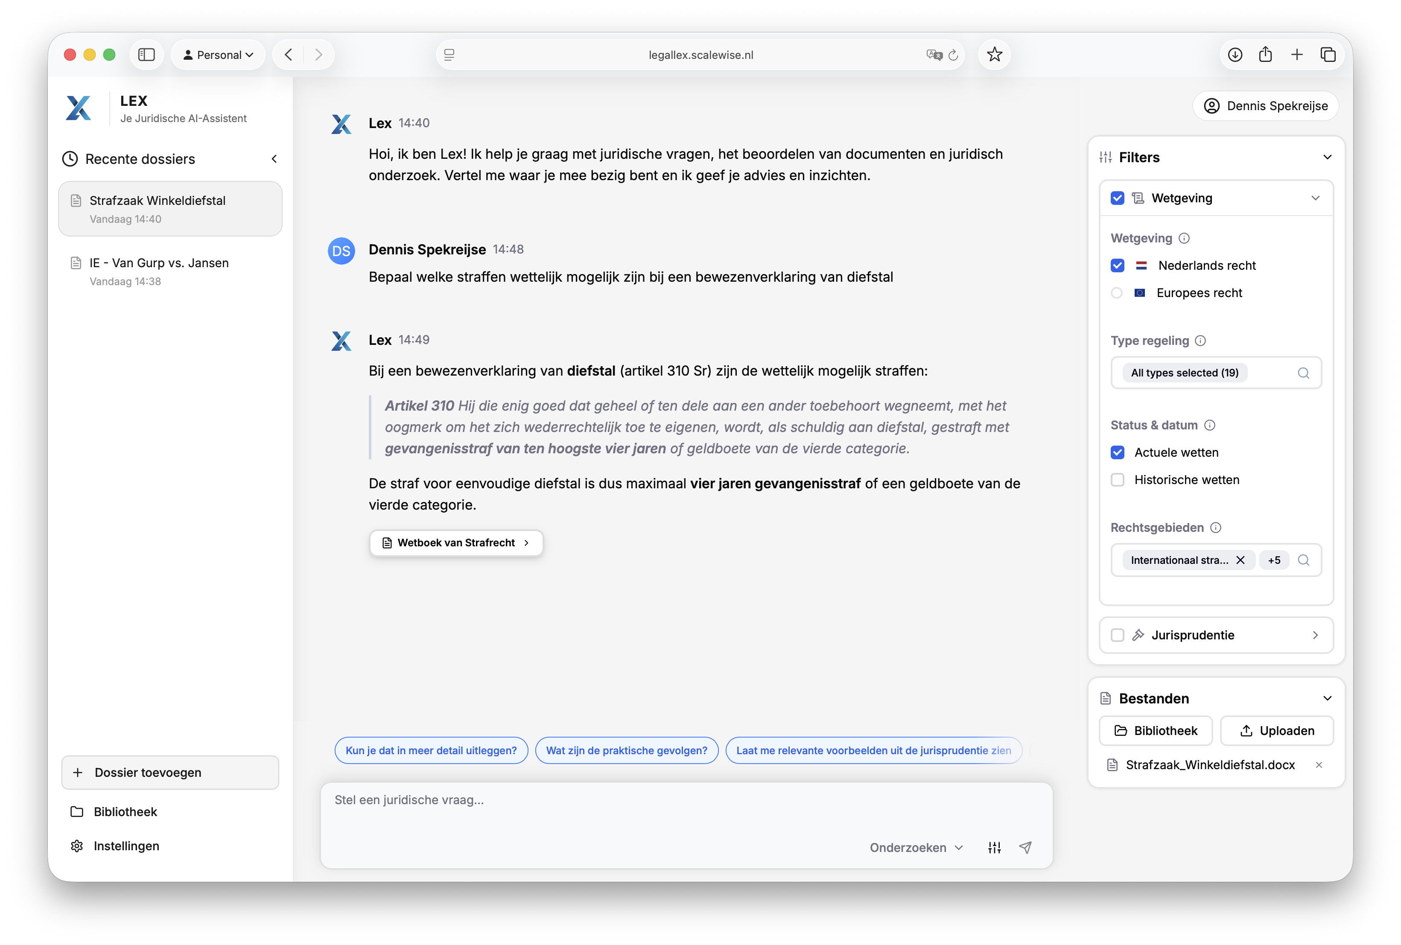Screen dimensions: 1401x945
Task: Enable Historische wetten checkbox
Action: click(x=1117, y=480)
